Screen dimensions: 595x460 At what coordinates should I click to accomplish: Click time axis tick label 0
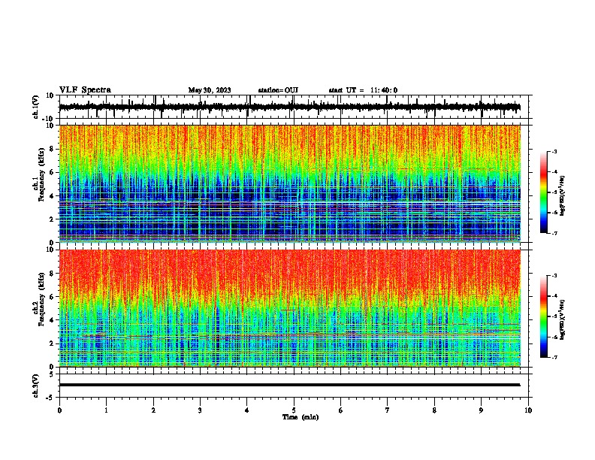(x=59, y=410)
